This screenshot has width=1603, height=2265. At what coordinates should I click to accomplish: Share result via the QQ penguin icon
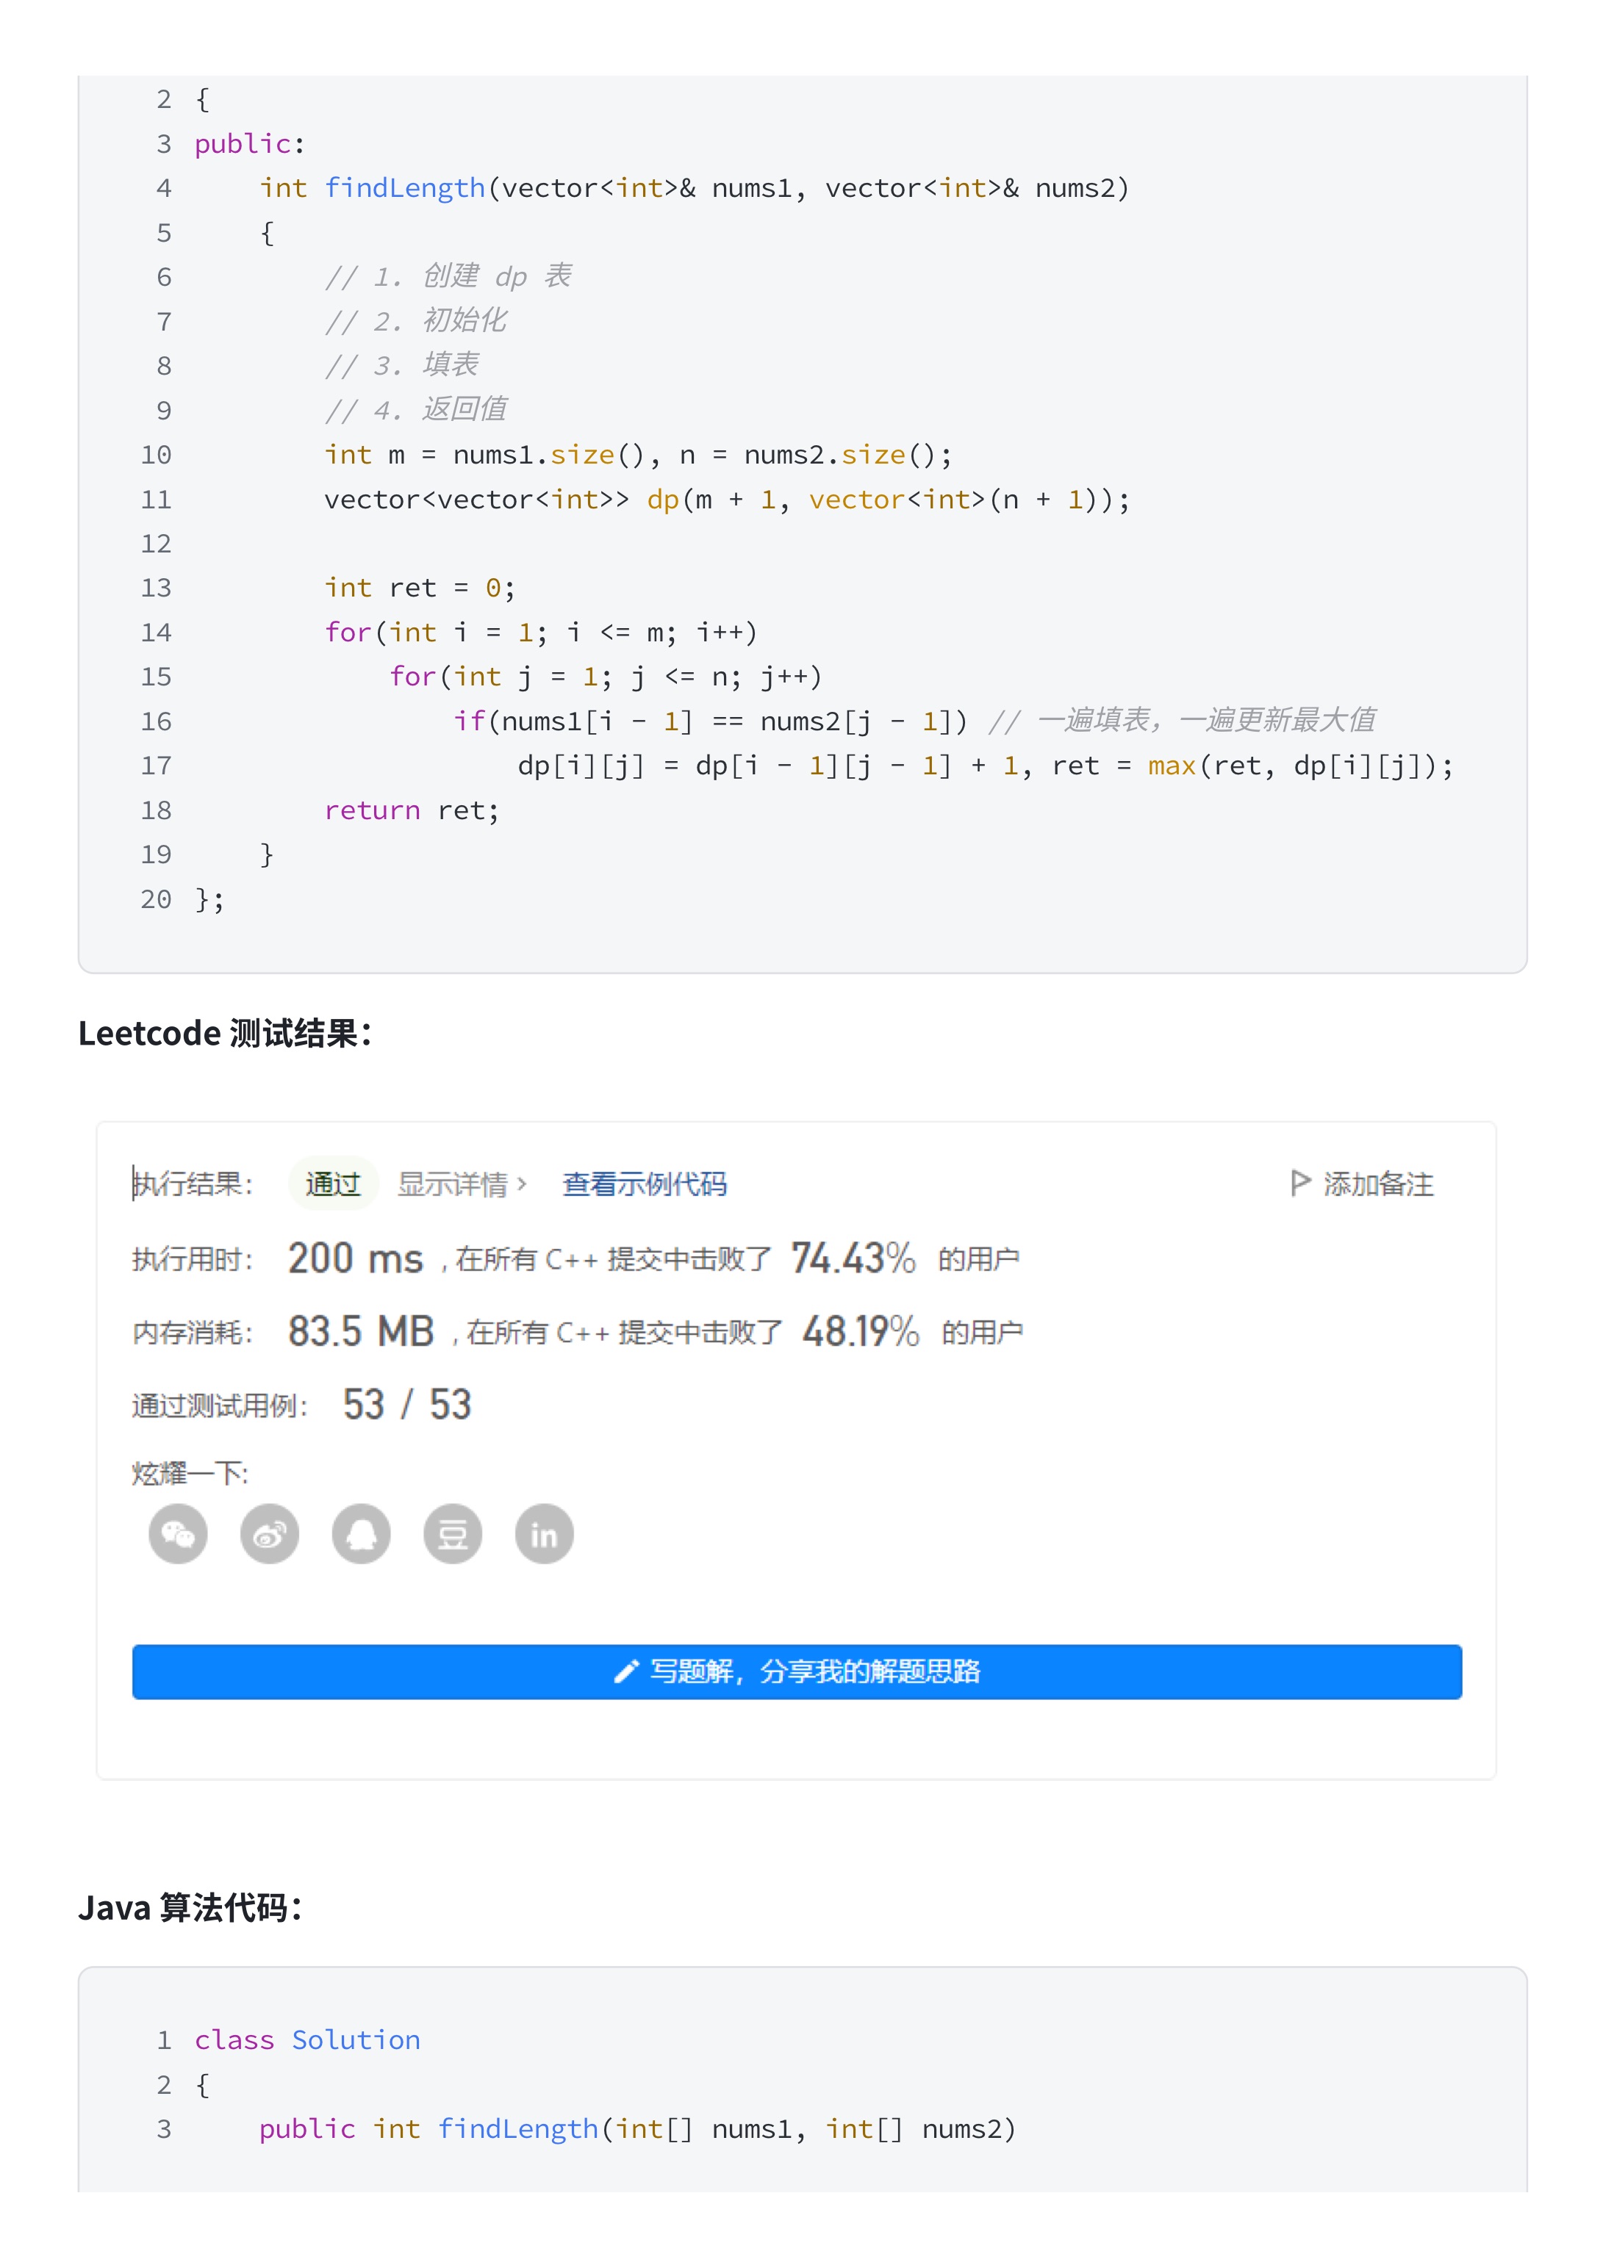point(362,1534)
